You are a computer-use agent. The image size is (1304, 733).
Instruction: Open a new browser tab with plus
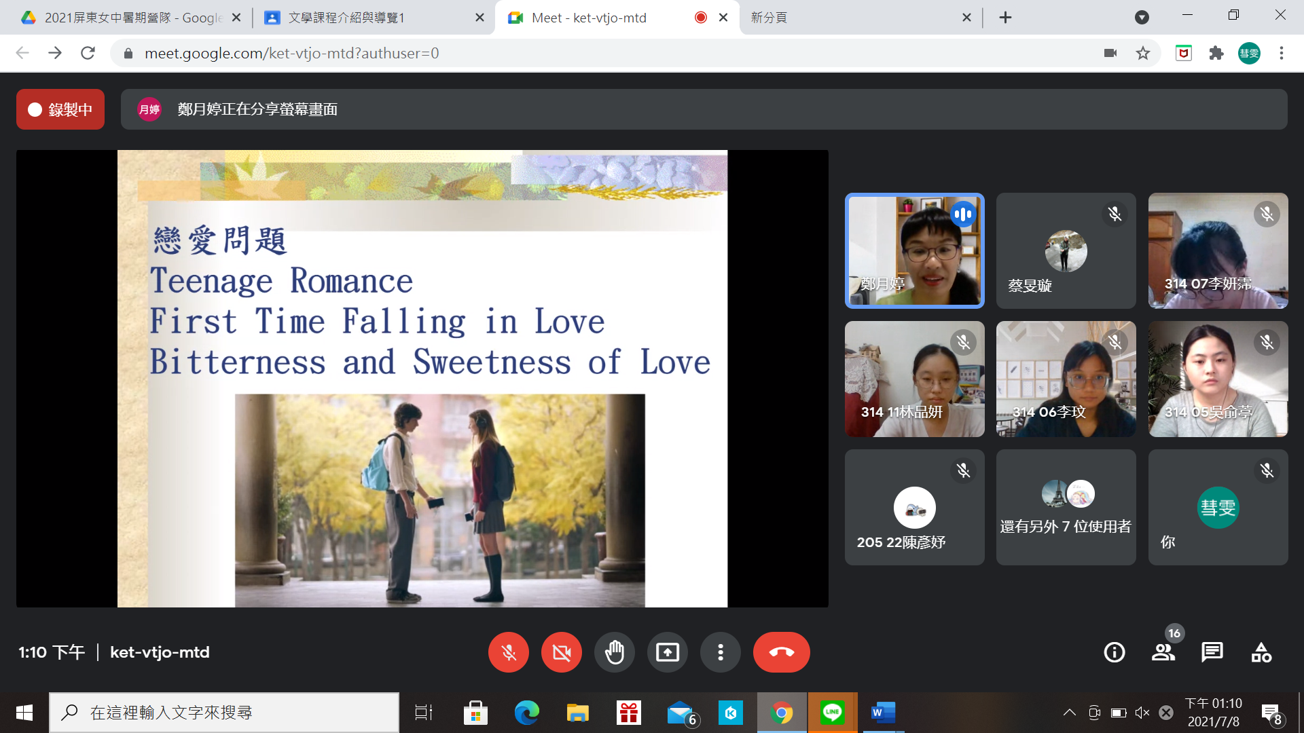1006,18
